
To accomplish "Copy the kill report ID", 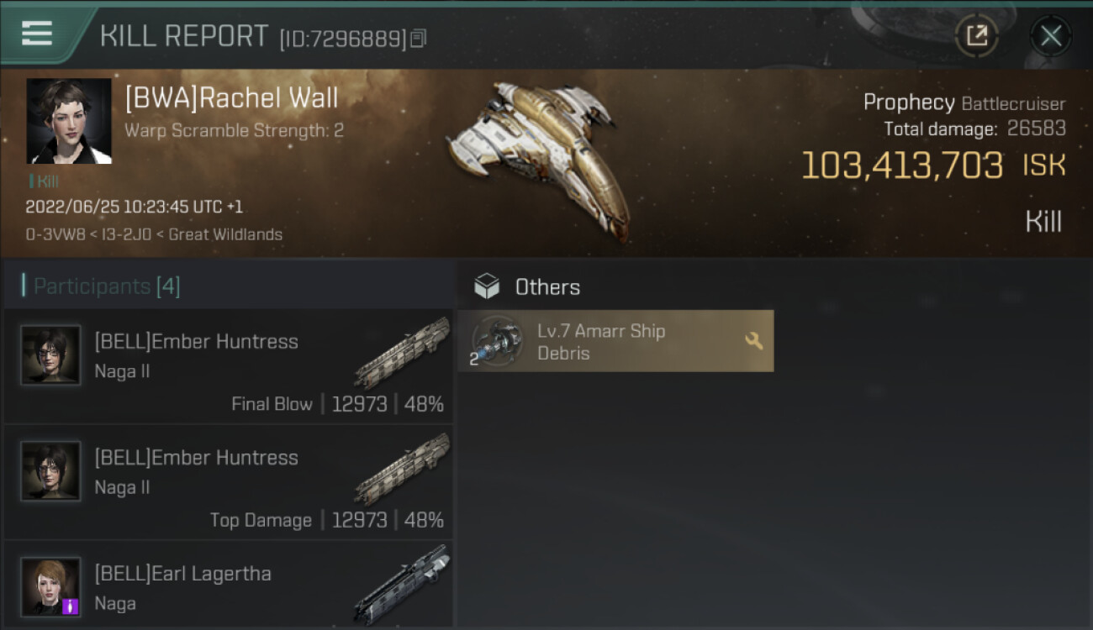I will [x=419, y=38].
